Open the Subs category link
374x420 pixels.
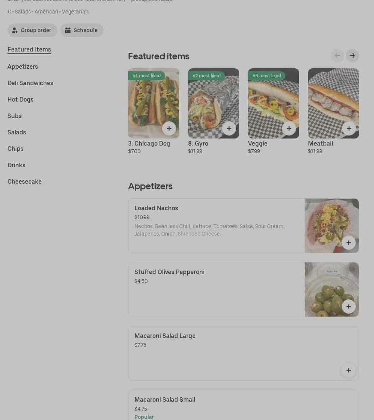click(x=15, y=116)
